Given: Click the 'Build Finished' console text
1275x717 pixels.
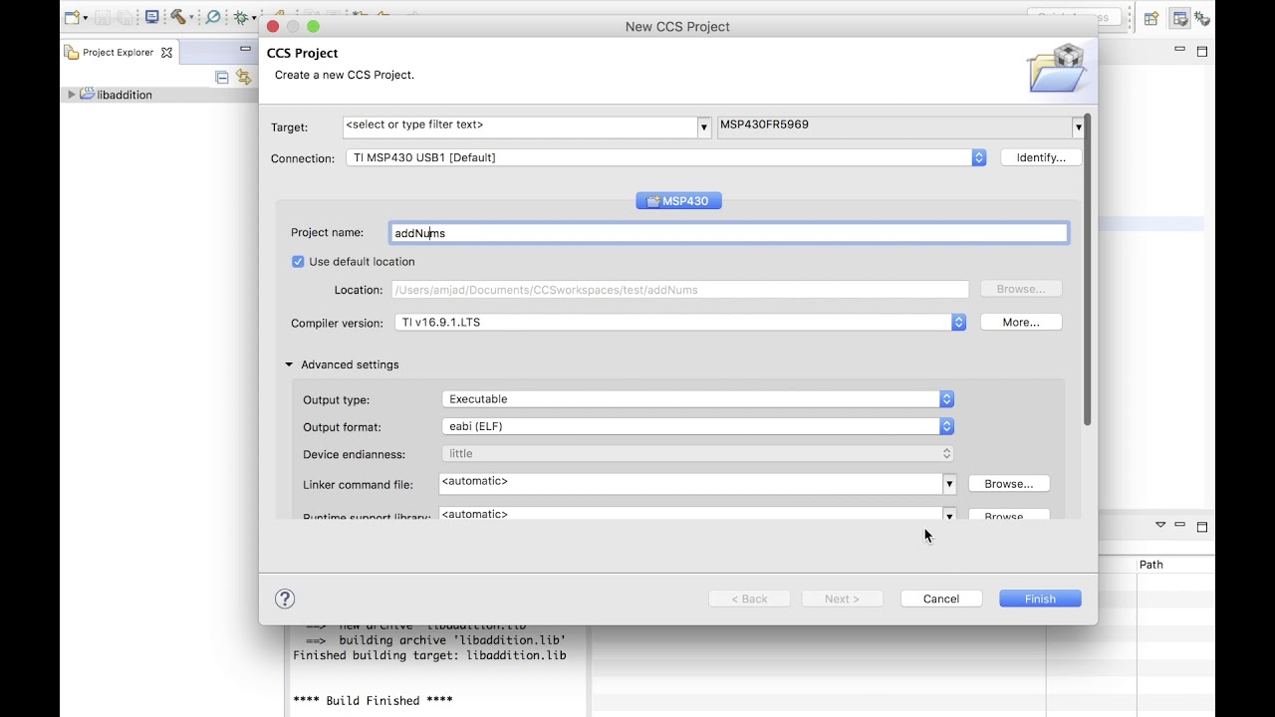Looking at the screenshot, I should (x=373, y=701).
